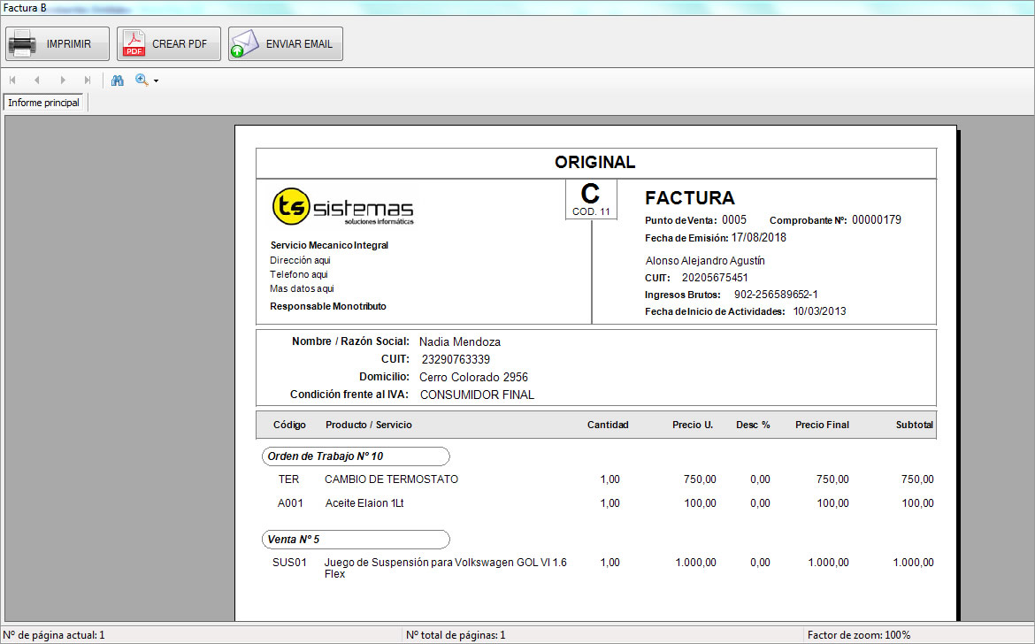Click the Cantidad column header
The image size is (1035, 644).
(608, 425)
